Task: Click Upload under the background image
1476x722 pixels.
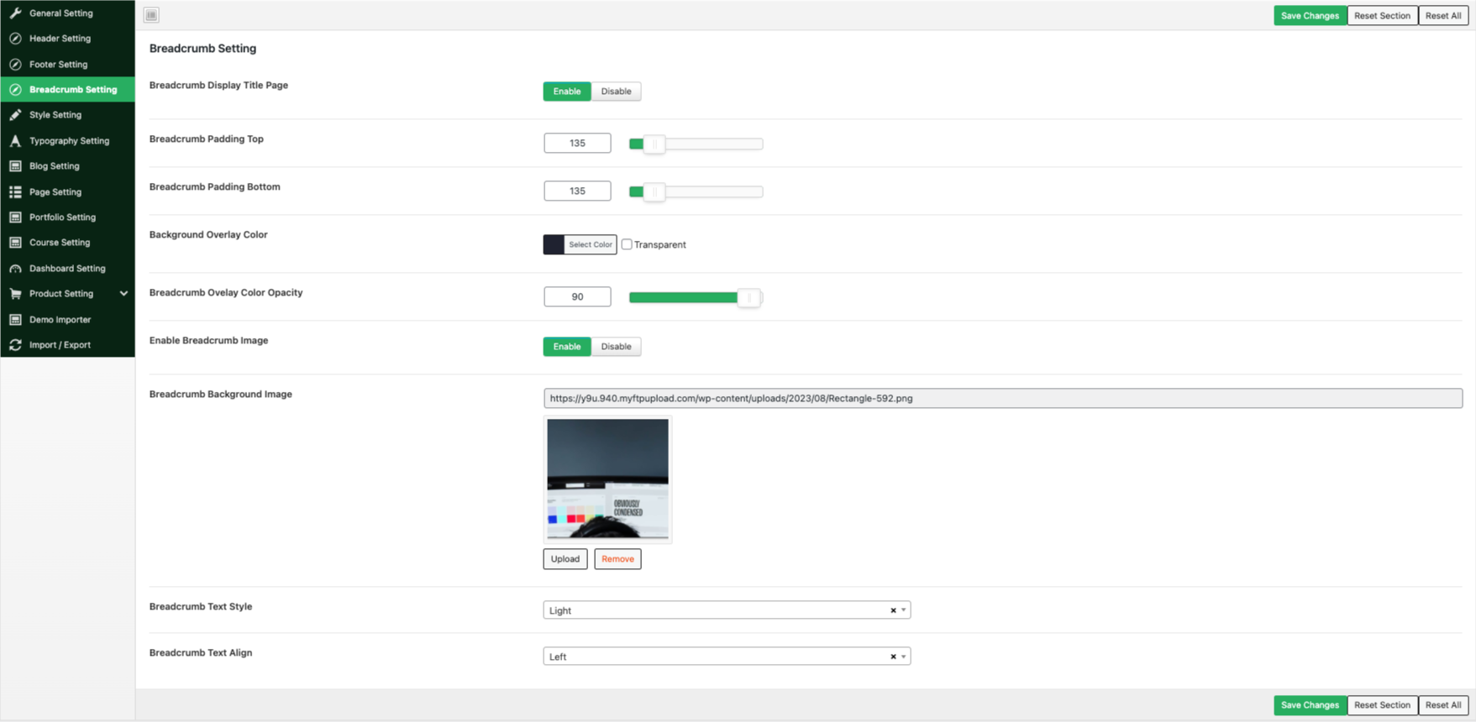Action: pos(565,559)
